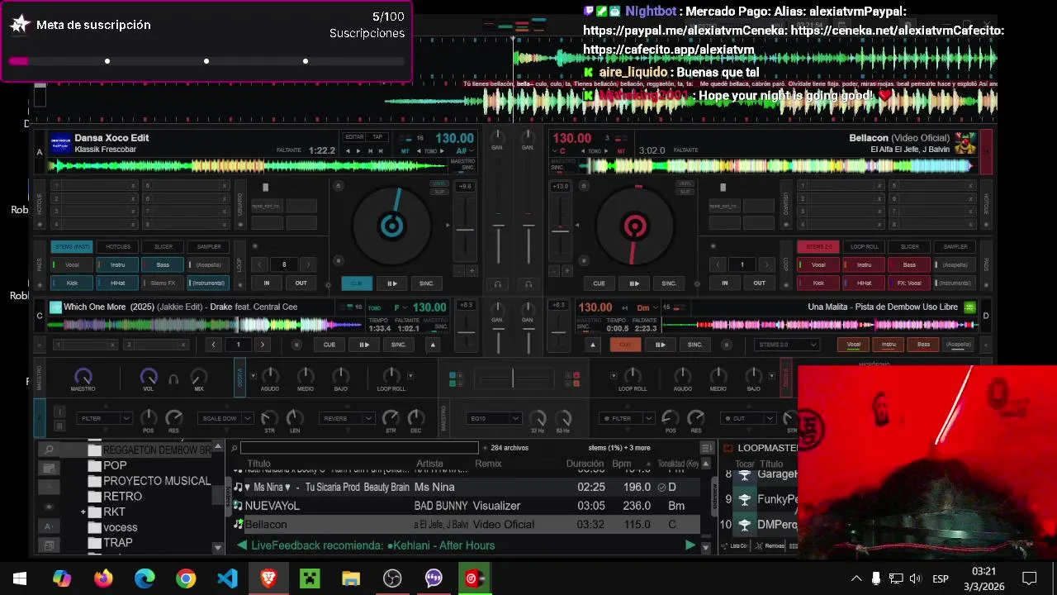The height and width of the screenshot is (595, 1057).
Task: Open Visual Studio Code from taskbar
Action: pos(227,578)
